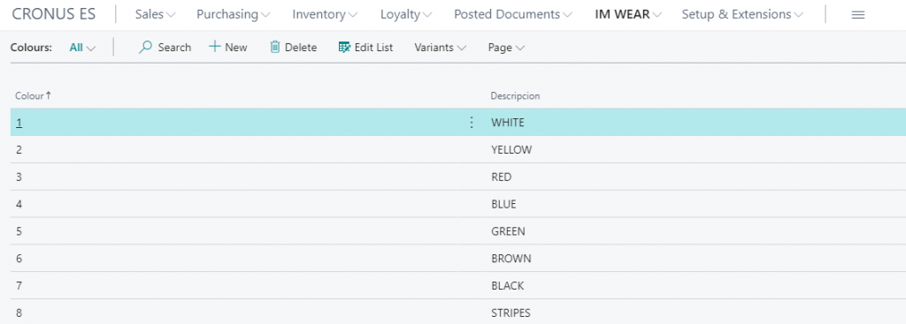Click the Search magnifier icon
Image resolution: width=906 pixels, height=324 pixels.
tap(145, 48)
